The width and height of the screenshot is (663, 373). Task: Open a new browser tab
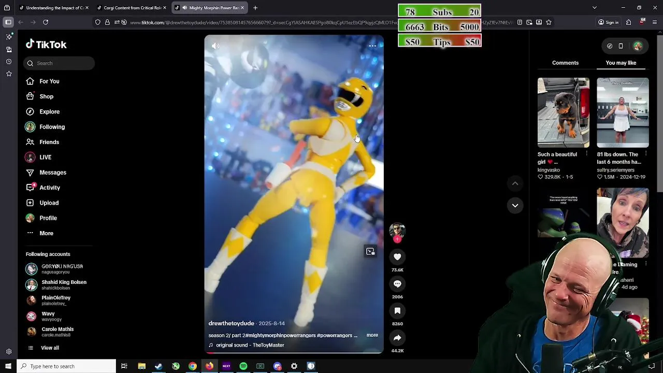click(x=255, y=8)
